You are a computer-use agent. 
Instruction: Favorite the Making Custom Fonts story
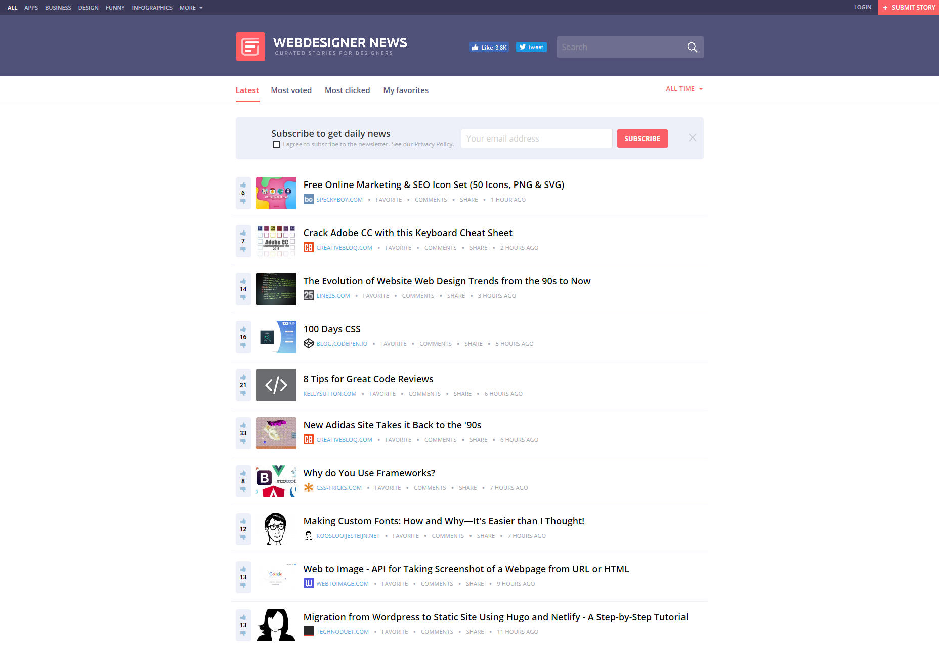pyautogui.click(x=406, y=536)
